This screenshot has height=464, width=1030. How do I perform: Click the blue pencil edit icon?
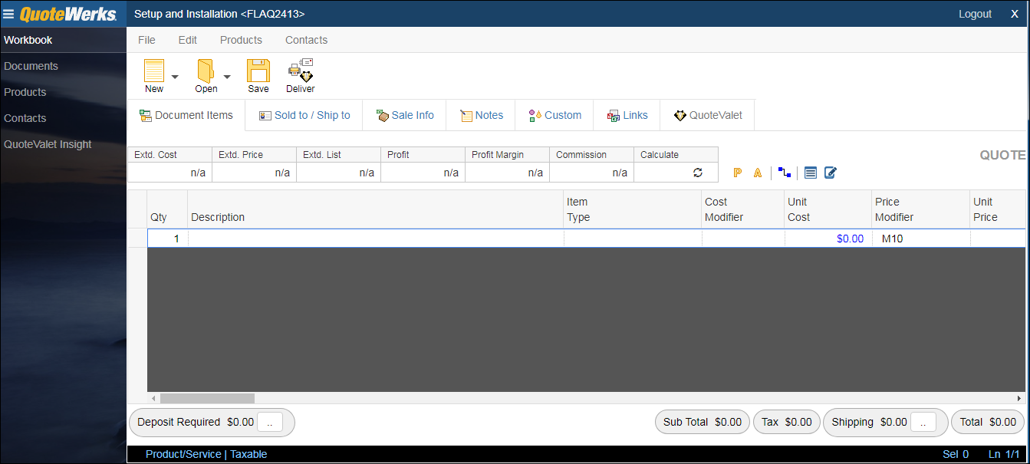[x=831, y=173]
